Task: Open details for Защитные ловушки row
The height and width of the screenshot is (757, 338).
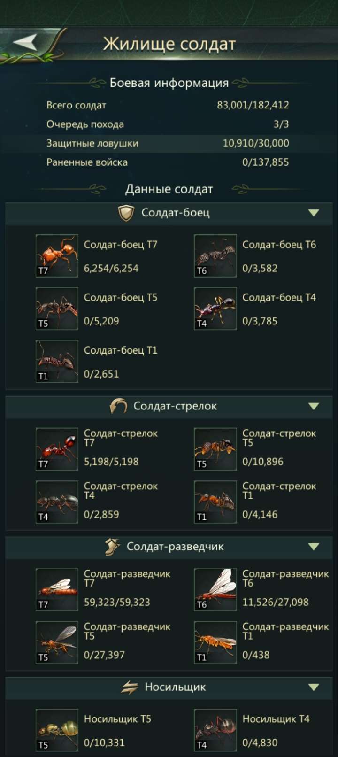Action: (169, 143)
